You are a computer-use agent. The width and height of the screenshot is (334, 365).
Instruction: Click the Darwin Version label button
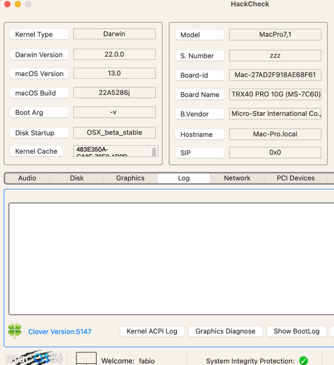click(39, 55)
